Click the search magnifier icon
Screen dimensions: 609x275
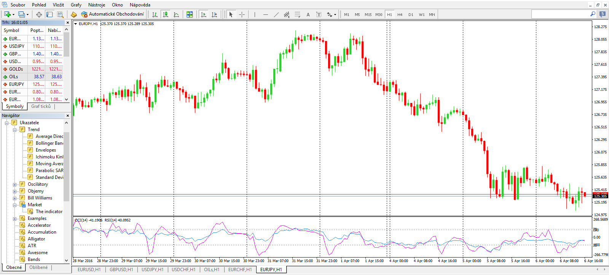pos(593,14)
